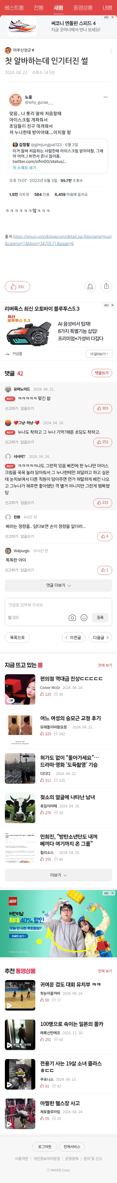Screen dimensions: 117x1183
Task: Like the post with 331 thumbs up
Action: coord(17,286)
